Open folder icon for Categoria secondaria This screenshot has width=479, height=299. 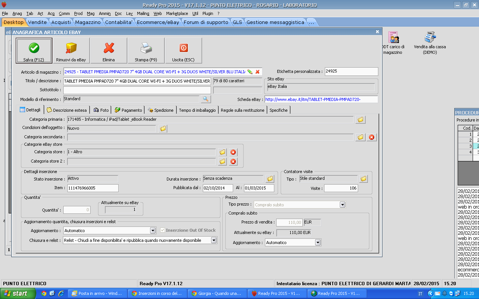pyautogui.click(x=360, y=137)
